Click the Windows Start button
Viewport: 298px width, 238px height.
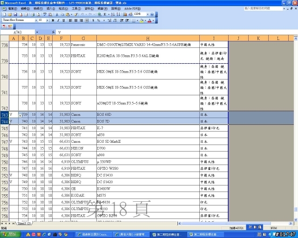(x=10, y=234)
